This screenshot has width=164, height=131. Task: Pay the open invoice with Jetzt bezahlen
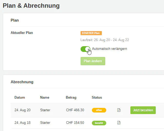(143, 110)
